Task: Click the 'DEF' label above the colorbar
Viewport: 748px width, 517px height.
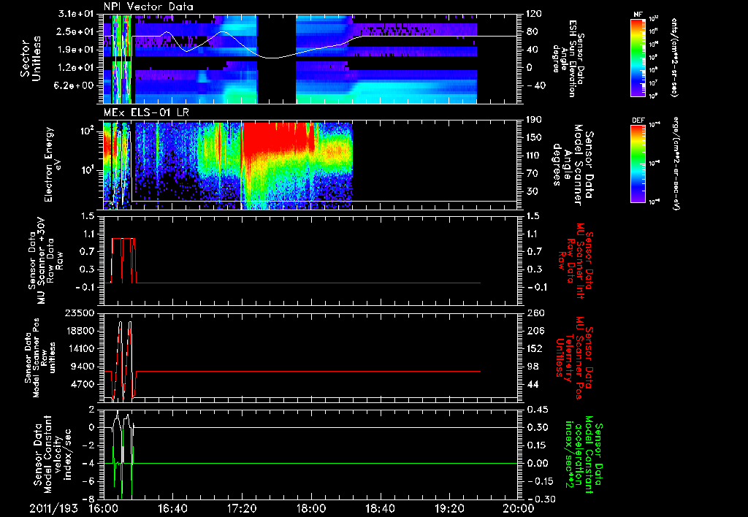Action: click(638, 120)
